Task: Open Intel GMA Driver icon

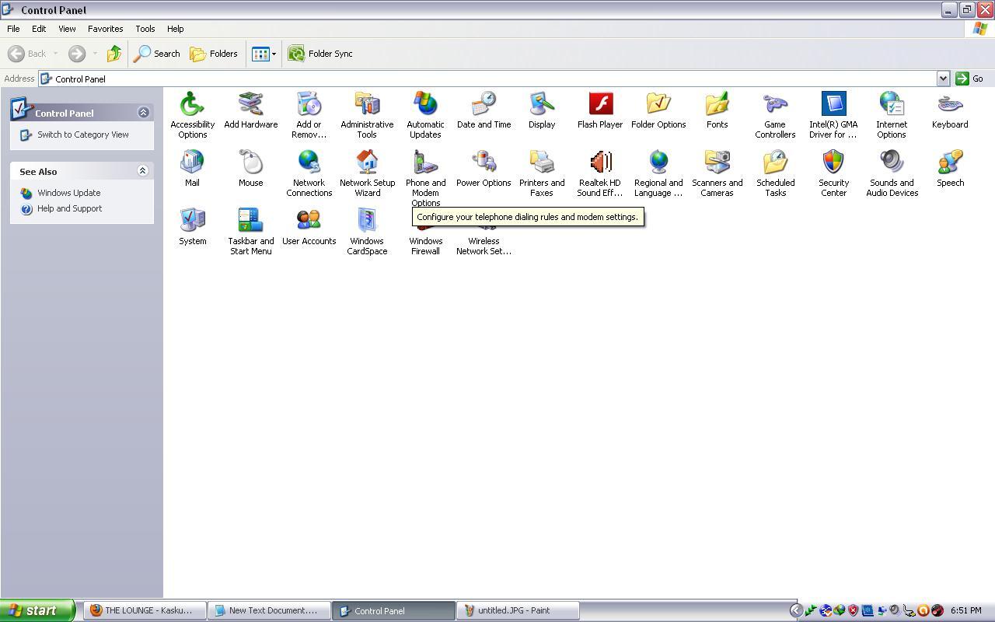Action: [833, 103]
